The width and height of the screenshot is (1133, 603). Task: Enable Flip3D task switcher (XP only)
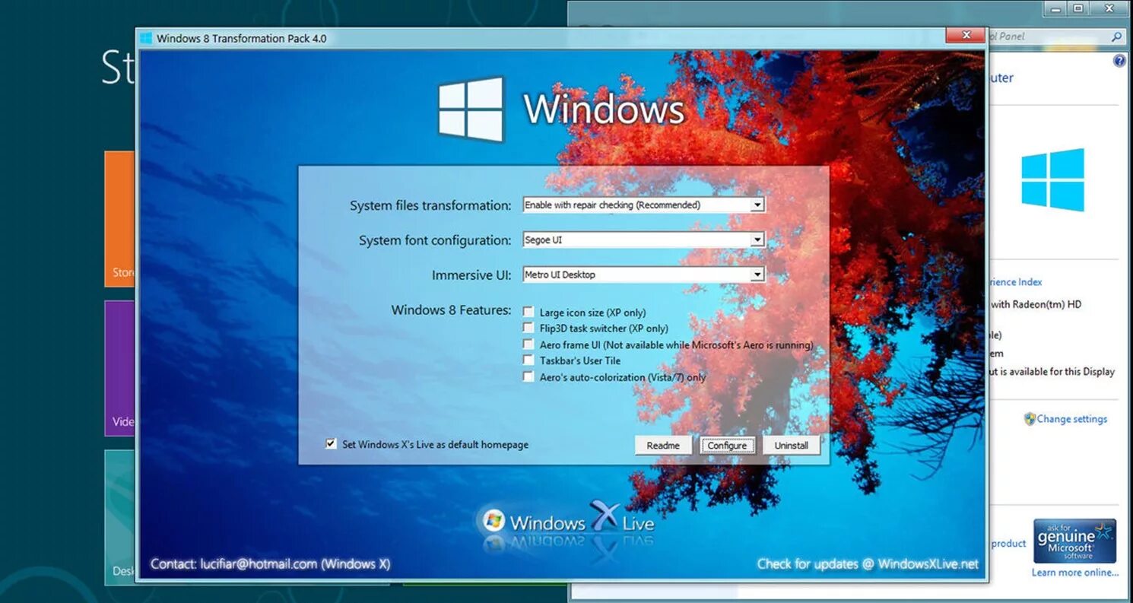point(528,328)
